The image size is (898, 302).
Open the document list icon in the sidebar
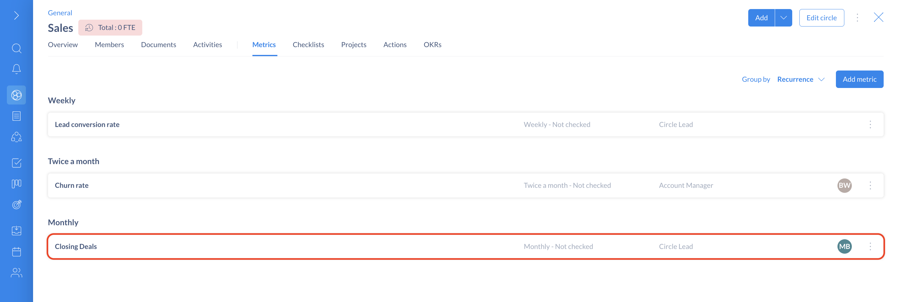(x=17, y=116)
